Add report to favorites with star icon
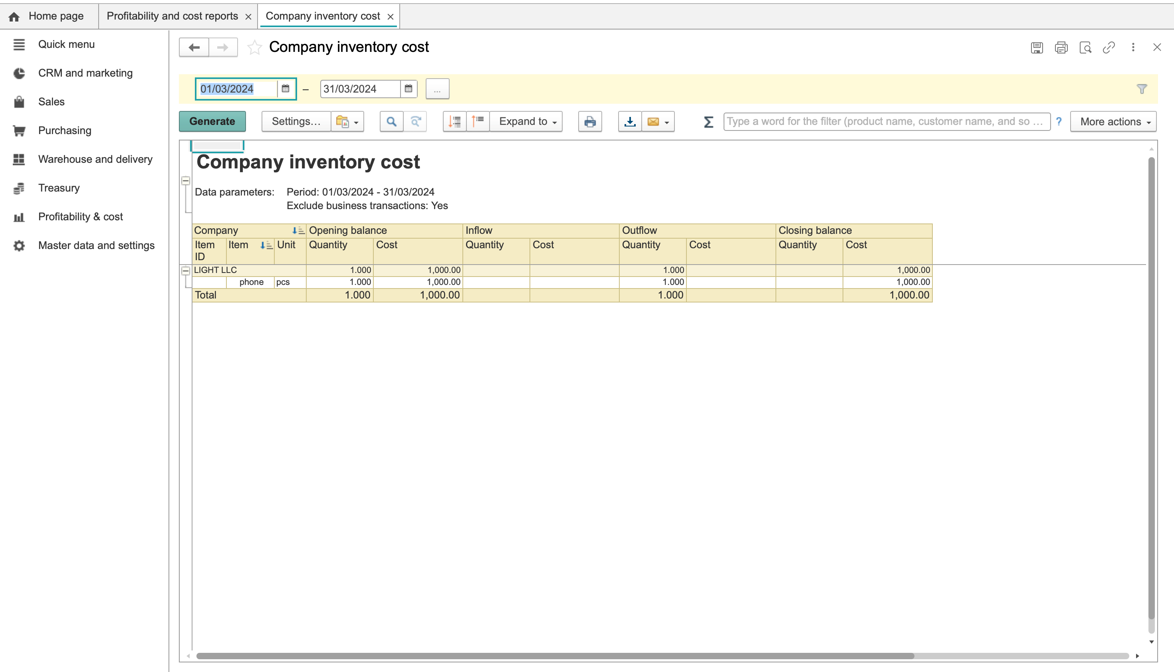 click(x=254, y=47)
